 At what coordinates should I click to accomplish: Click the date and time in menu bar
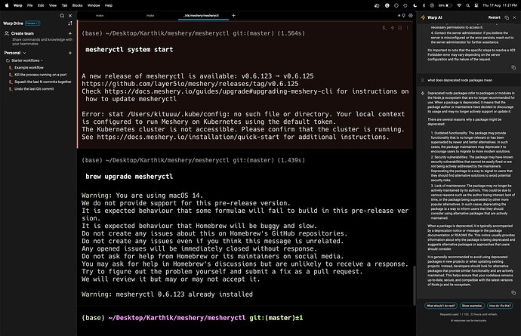pyautogui.click(x=499, y=5)
